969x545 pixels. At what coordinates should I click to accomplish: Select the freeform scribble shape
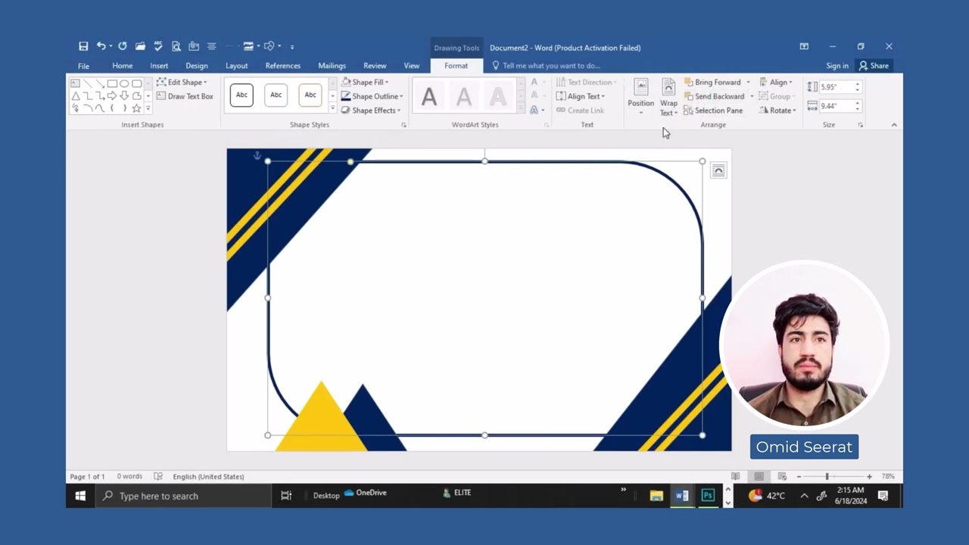pos(75,109)
